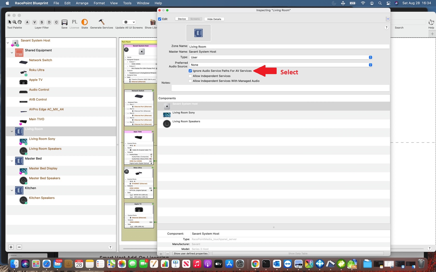Image resolution: width=436 pixels, height=272 pixels.
Task: Add a new item to the device tree
Action: 11,247
